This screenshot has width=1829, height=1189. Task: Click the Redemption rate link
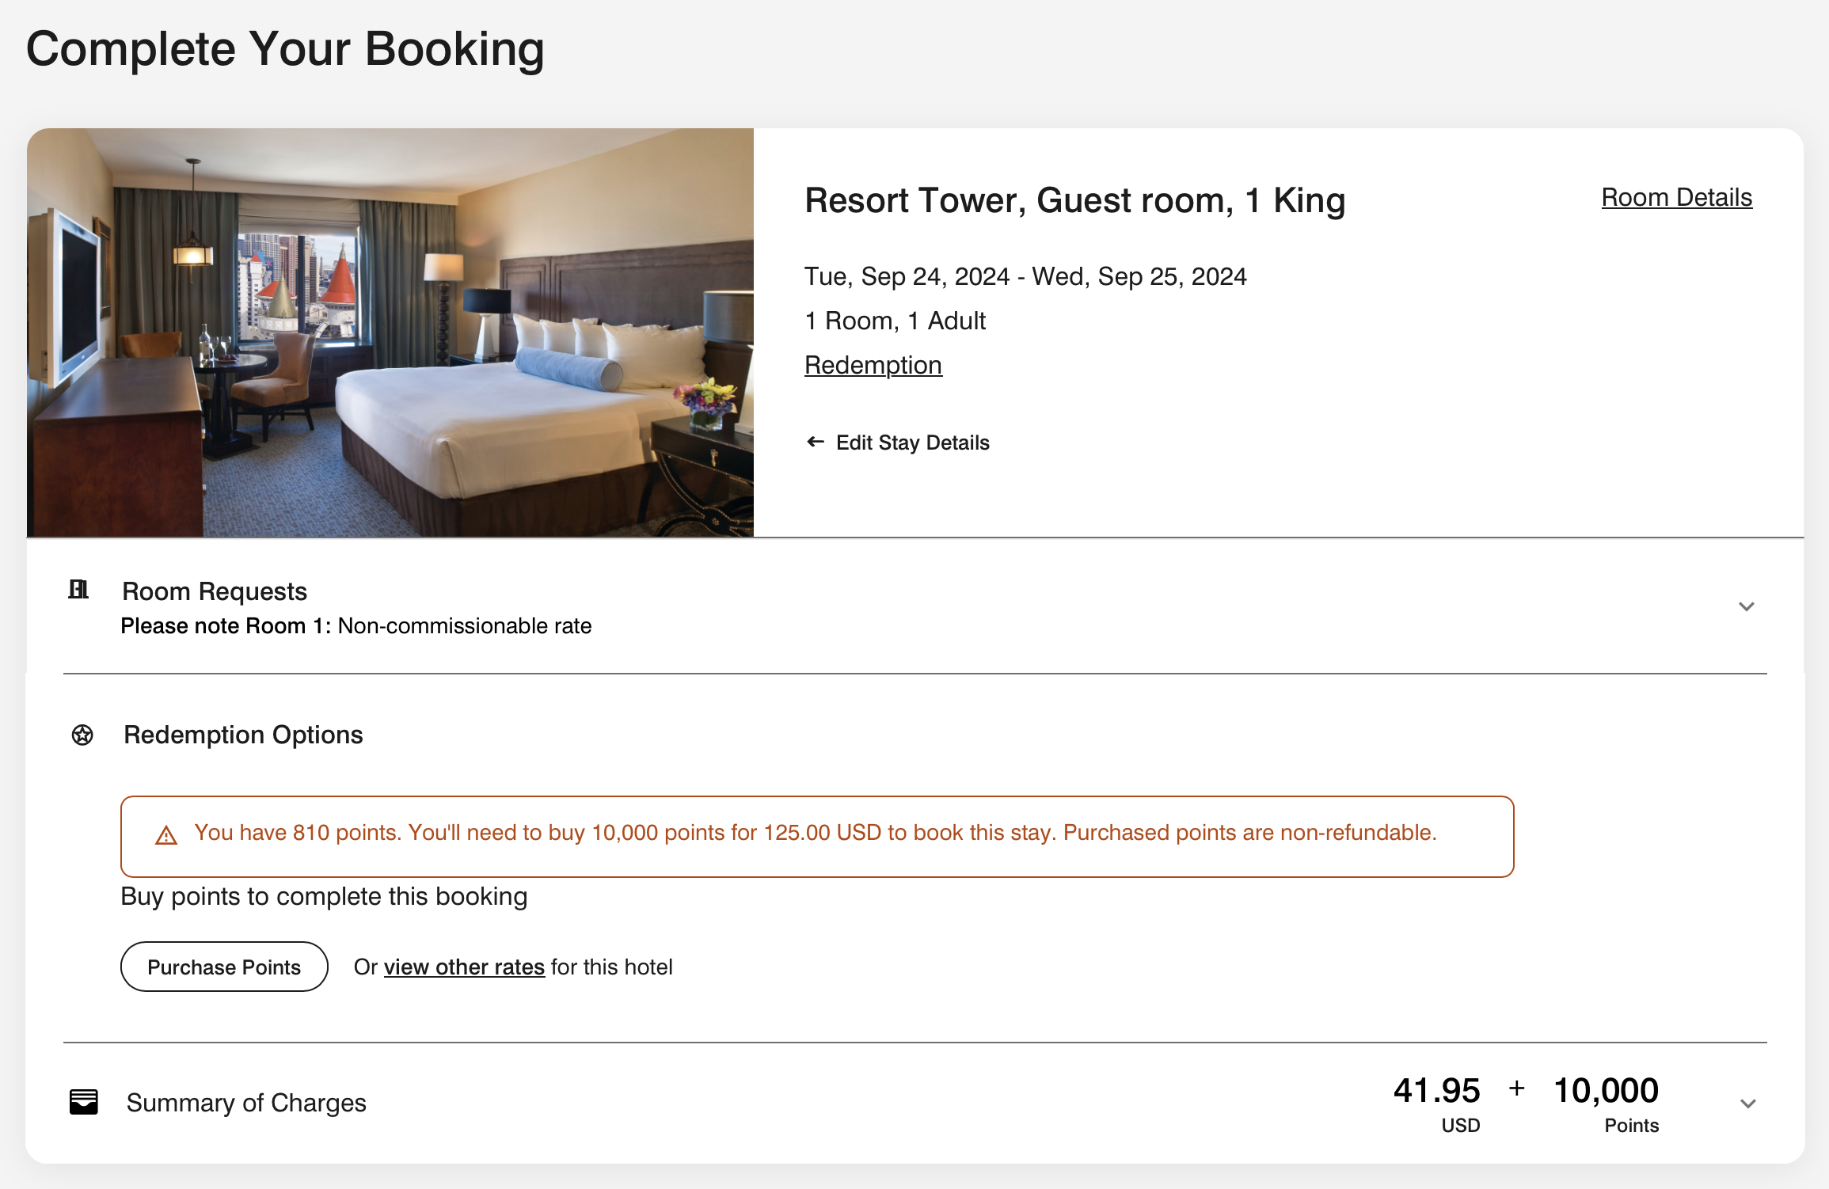873,365
